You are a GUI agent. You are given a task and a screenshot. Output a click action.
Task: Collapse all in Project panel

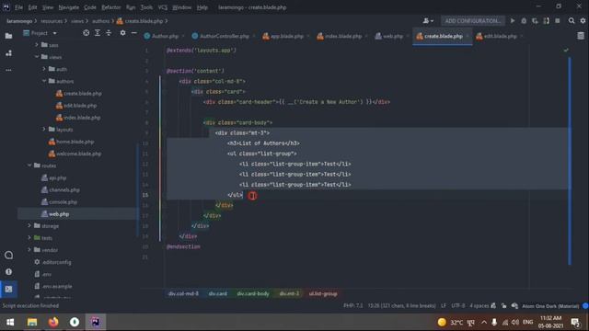pos(109,33)
